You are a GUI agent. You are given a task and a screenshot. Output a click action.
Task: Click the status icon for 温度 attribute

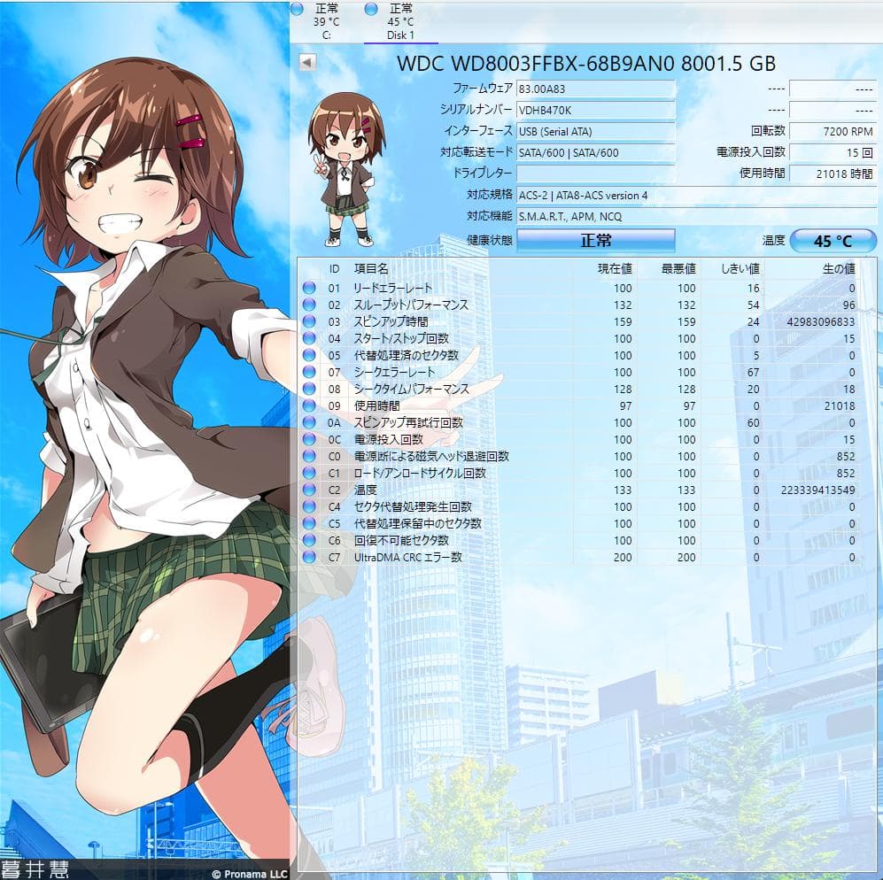coord(308,490)
